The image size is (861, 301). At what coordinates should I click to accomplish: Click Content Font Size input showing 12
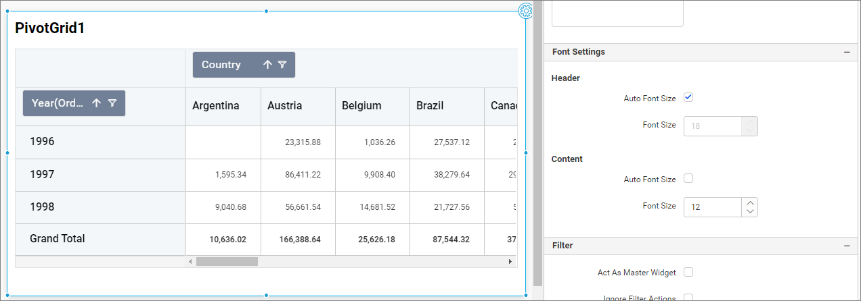click(x=713, y=207)
